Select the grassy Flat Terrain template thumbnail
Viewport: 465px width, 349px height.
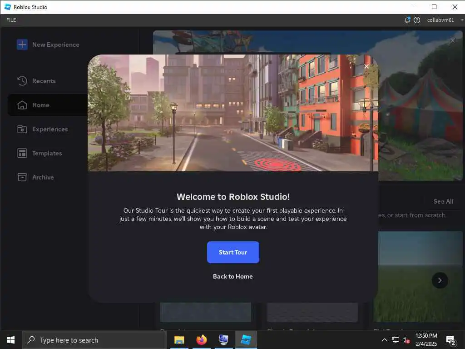click(x=418, y=277)
